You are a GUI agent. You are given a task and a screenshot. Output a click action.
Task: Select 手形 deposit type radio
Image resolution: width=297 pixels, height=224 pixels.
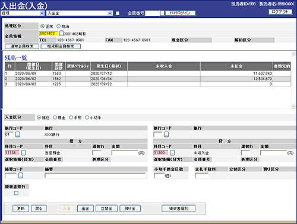(x=71, y=117)
